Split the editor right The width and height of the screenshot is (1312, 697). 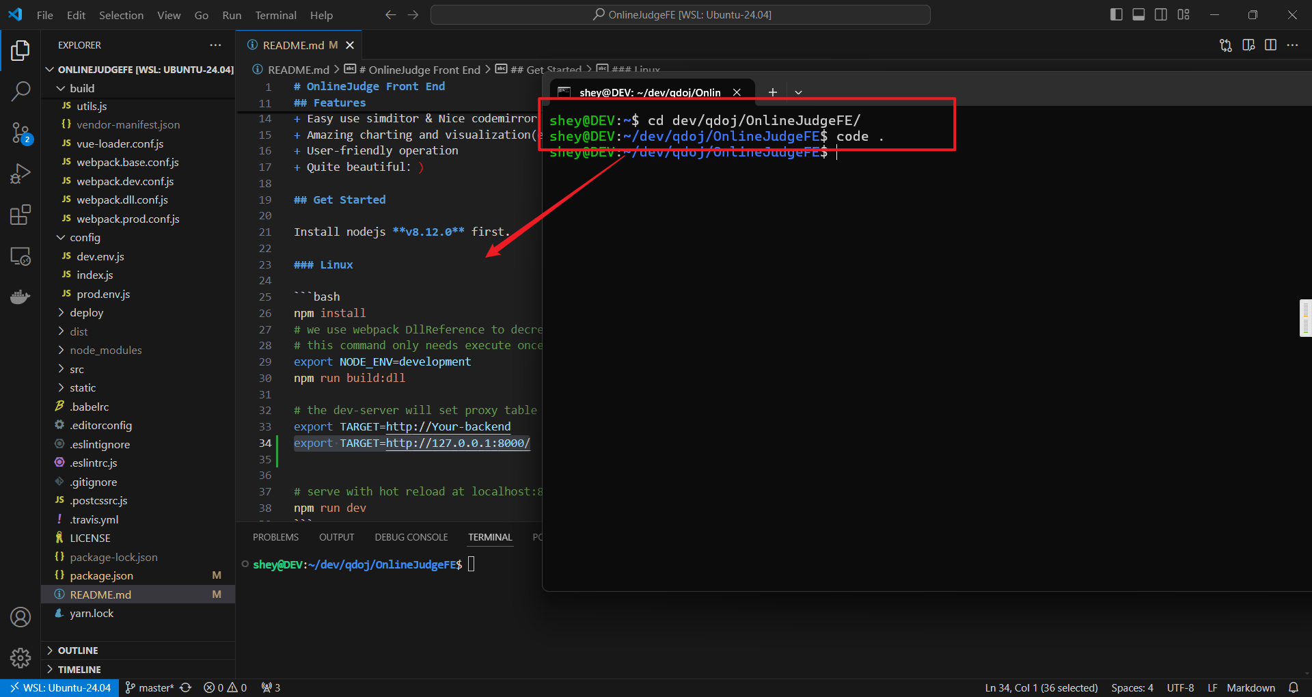pyautogui.click(x=1271, y=45)
